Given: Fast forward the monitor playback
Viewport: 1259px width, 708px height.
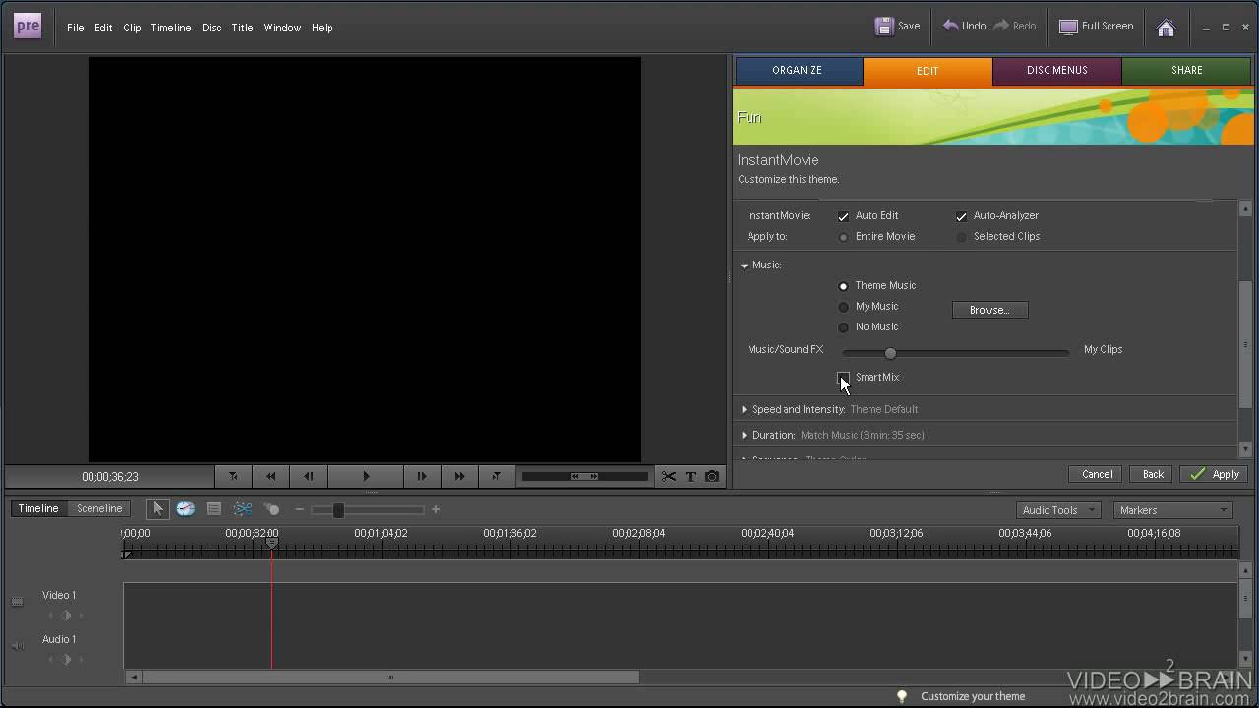Looking at the screenshot, I should (x=459, y=476).
